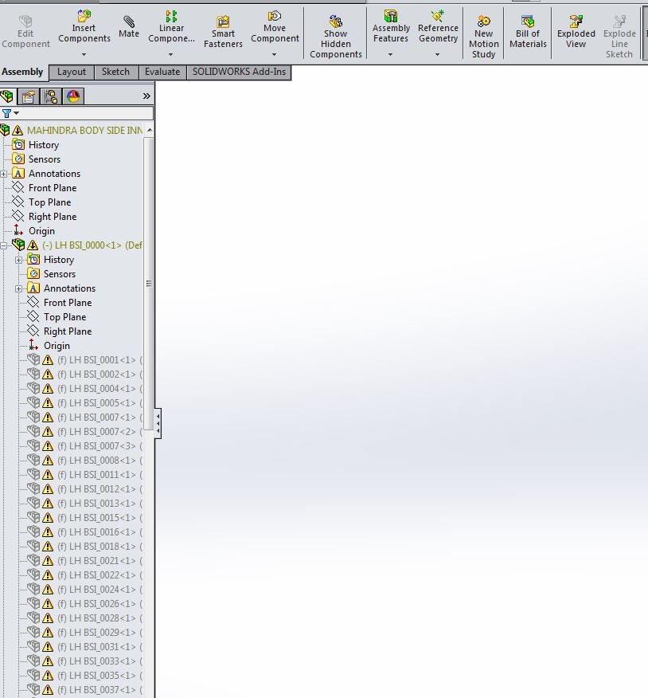Switch to SOLIDWORKS Add-Ins tab

[240, 72]
